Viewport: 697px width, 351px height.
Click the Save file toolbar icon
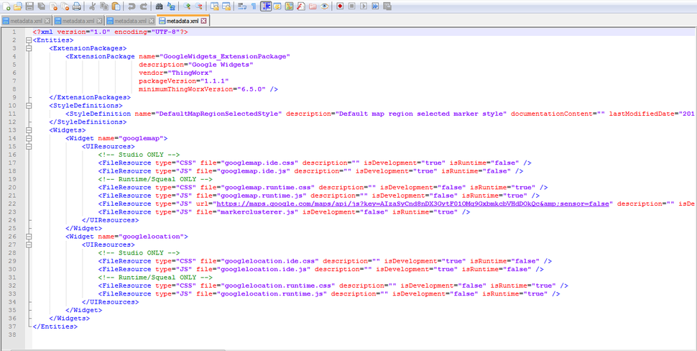point(29,6)
